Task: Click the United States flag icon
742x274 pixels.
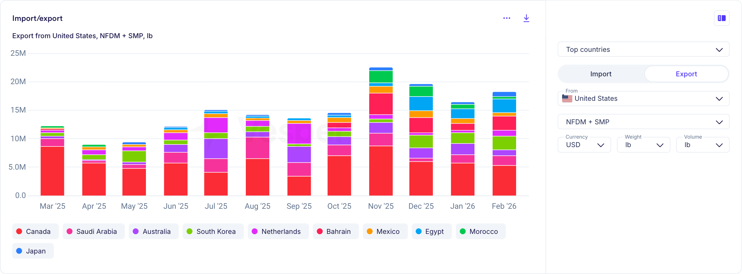Action: click(x=567, y=99)
